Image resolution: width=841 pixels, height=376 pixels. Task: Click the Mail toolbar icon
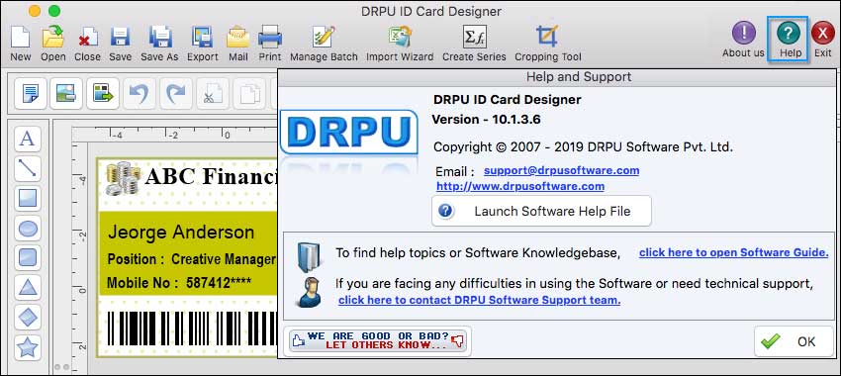pos(237,37)
